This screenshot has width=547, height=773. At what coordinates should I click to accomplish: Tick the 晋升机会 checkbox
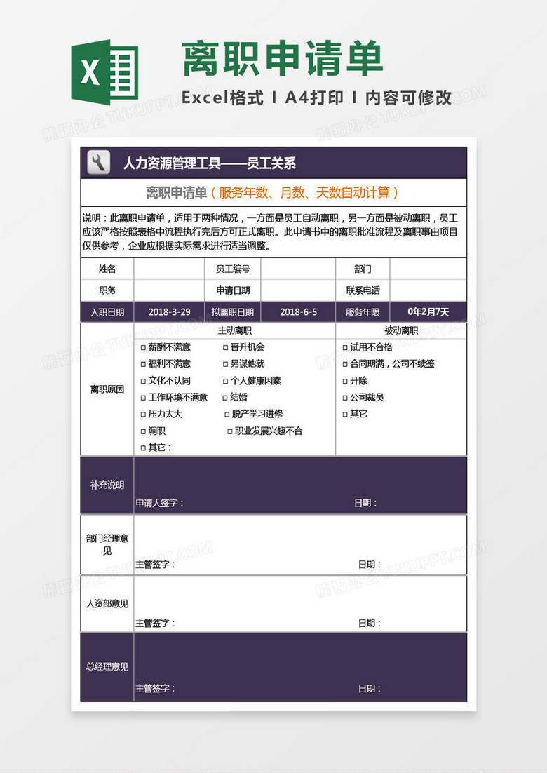tap(225, 347)
